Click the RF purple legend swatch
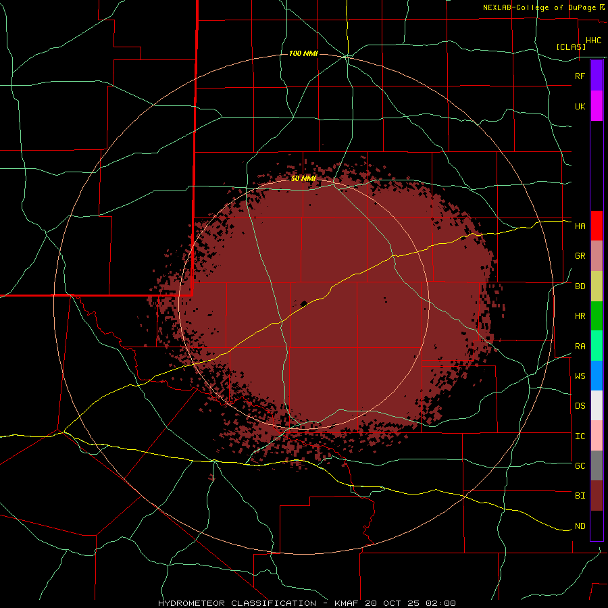The image size is (608, 608). click(x=597, y=76)
